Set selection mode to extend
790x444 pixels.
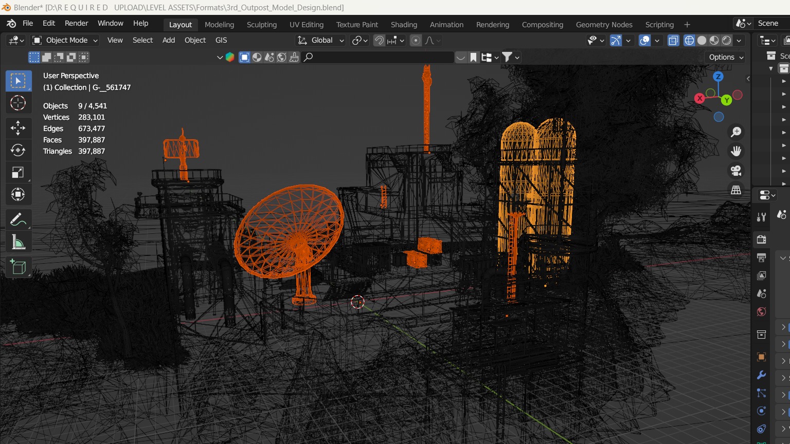[x=46, y=57]
